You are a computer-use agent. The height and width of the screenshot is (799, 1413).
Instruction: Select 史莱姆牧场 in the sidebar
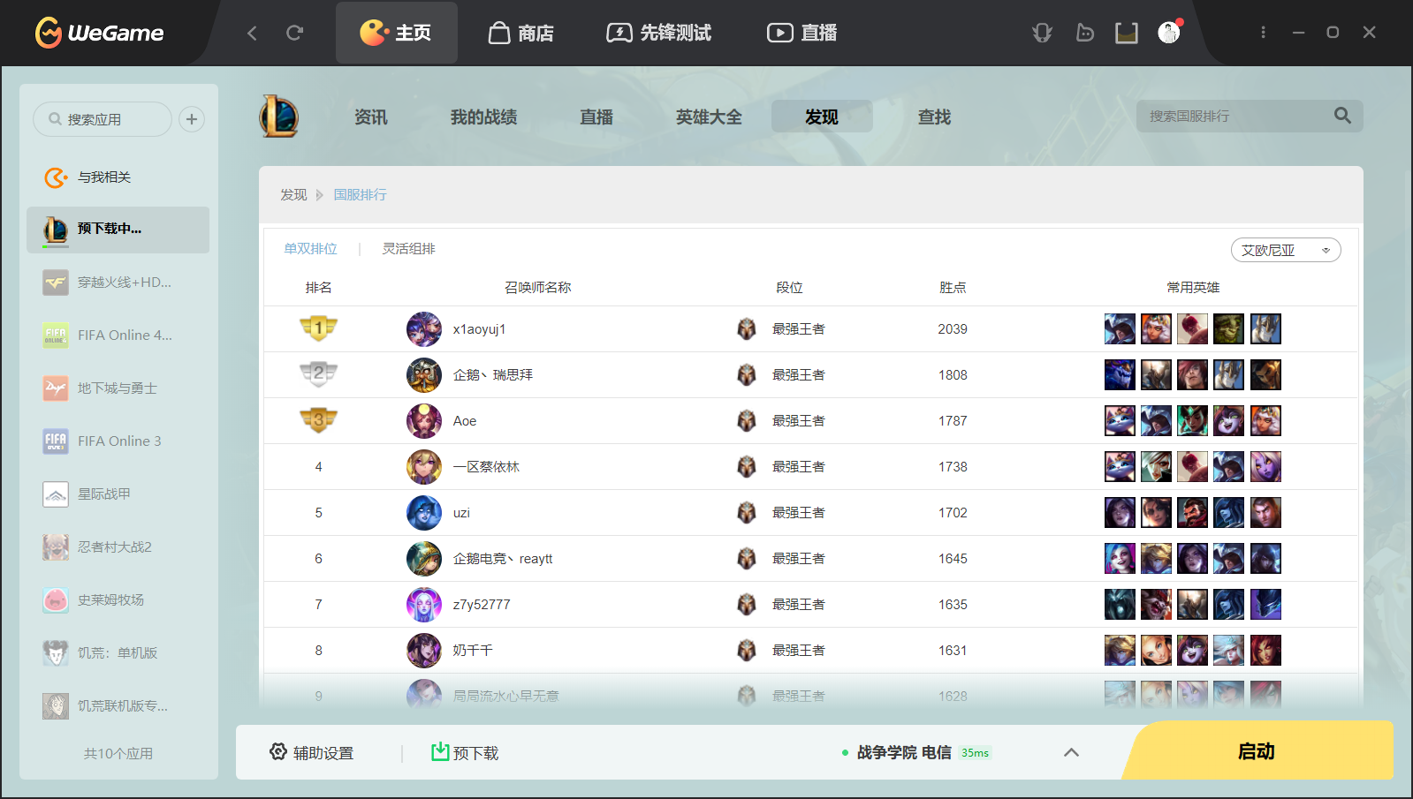click(118, 600)
